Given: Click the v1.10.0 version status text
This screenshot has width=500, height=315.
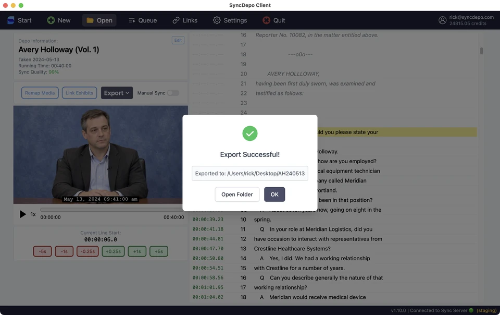Looking at the screenshot, I should tap(398, 310).
